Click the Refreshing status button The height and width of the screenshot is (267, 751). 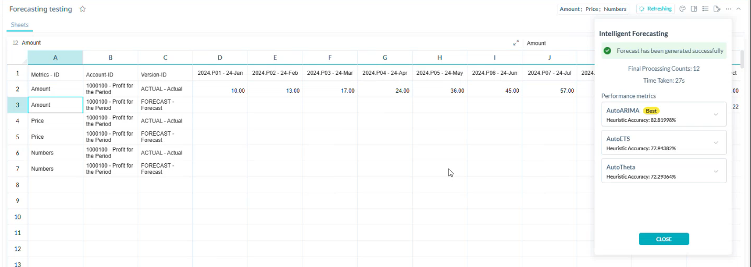(x=656, y=9)
